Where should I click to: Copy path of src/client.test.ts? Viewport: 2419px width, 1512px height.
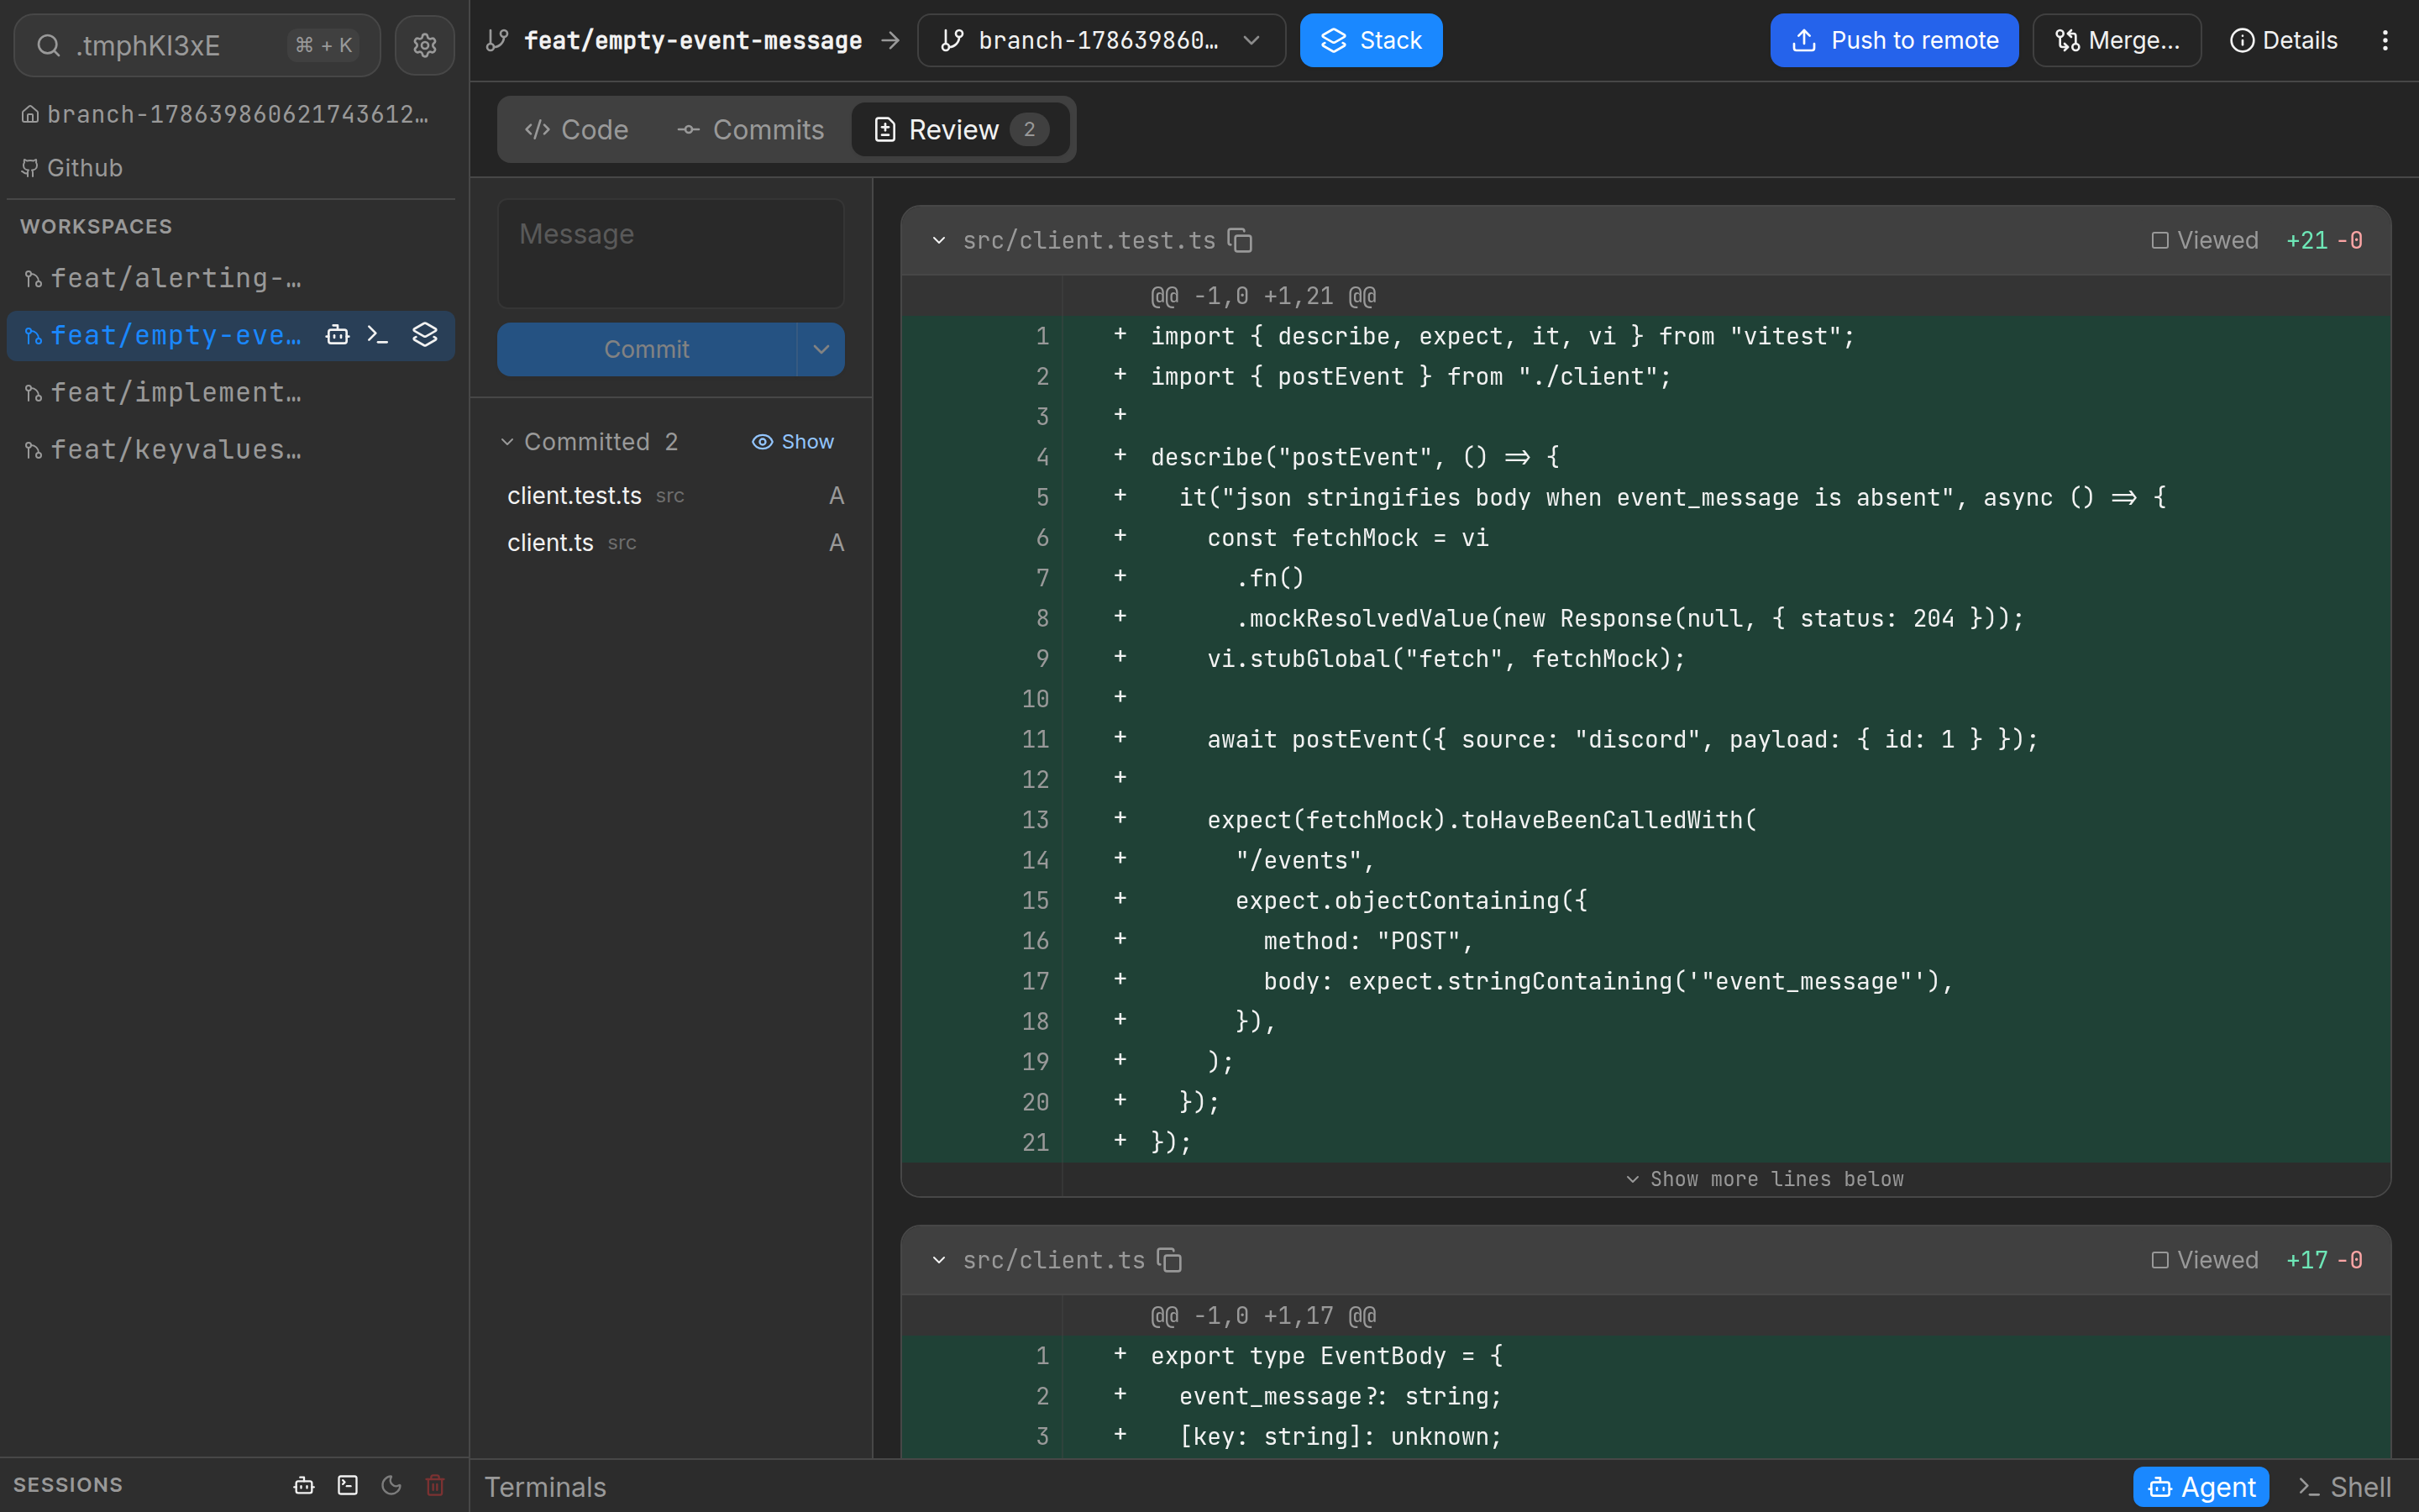click(x=1241, y=240)
